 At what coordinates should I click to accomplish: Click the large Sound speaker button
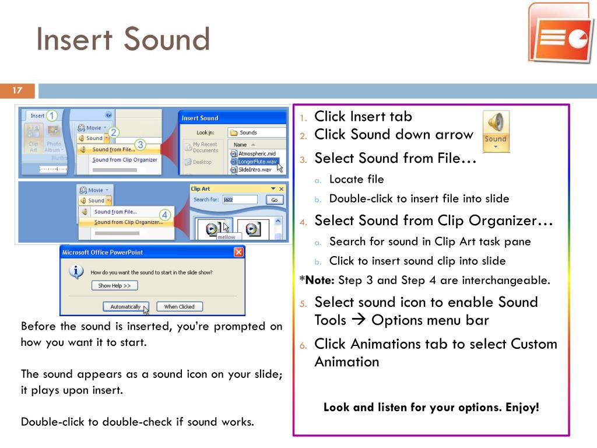pyautogui.click(x=496, y=131)
